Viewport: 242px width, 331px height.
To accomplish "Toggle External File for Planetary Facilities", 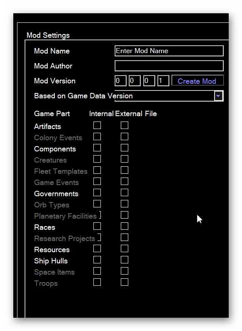I will pos(125,215).
